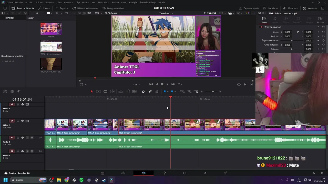Image resolution: width=328 pixels, height=184 pixels.
Task: Select the Timeline 1 thumbnail
Action: pyautogui.click(x=51, y=29)
